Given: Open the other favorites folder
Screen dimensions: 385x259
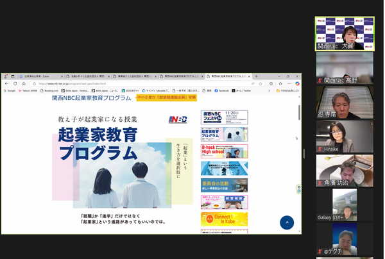Looking at the screenshot, I should coord(287,91).
